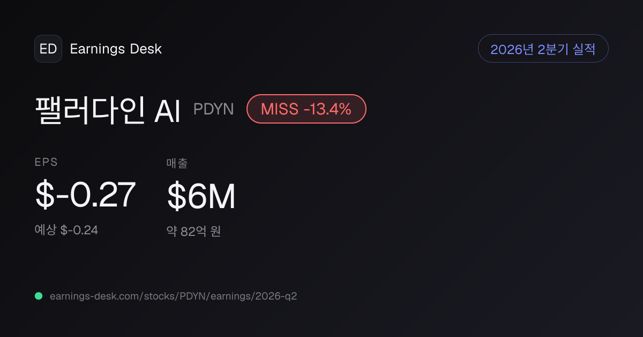Open the earnings-desk.com PDYN earnings URL
The height and width of the screenshot is (337, 643).
point(173,296)
